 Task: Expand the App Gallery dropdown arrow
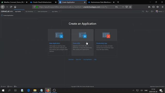pyautogui.click(x=60, y=11)
